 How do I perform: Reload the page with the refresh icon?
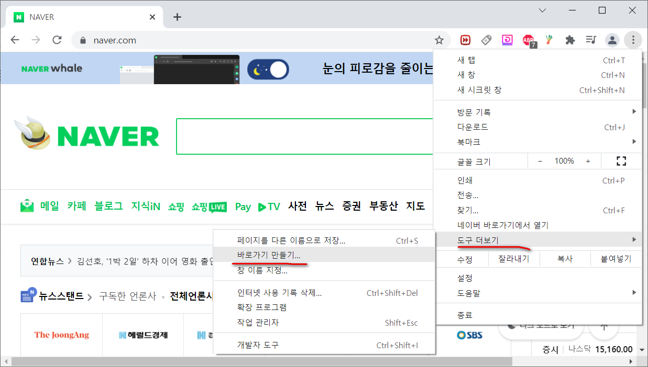(57, 40)
